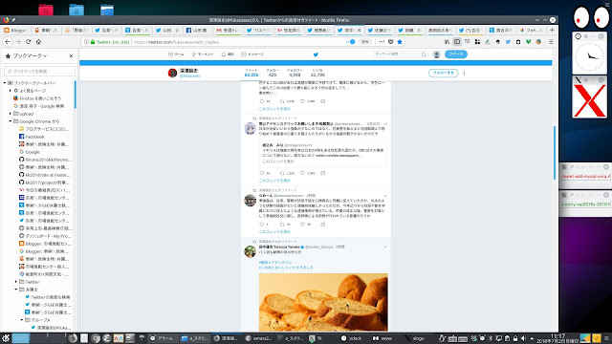Go to the Firefox home page icon
The height and width of the screenshot is (344, 612).
38,42
